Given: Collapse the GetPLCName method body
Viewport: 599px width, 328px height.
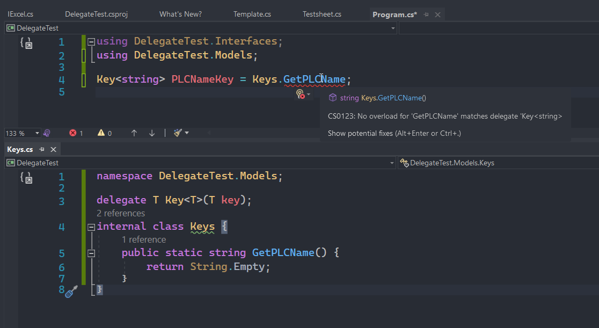Looking at the screenshot, I should point(91,253).
